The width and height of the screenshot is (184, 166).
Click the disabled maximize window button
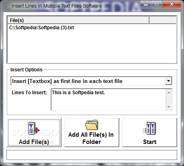157,4
